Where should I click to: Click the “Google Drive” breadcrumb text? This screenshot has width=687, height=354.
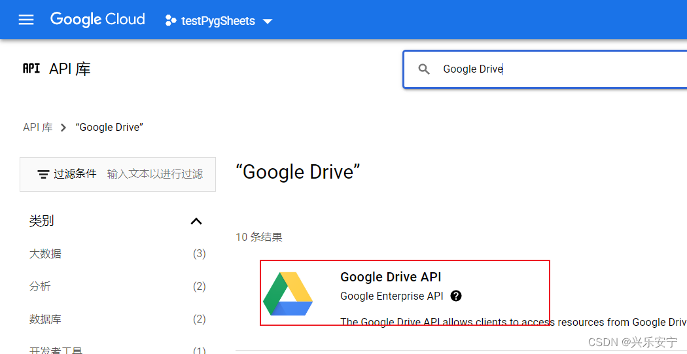point(109,128)
